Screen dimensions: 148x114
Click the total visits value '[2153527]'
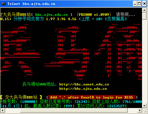(x=117, y=106)
